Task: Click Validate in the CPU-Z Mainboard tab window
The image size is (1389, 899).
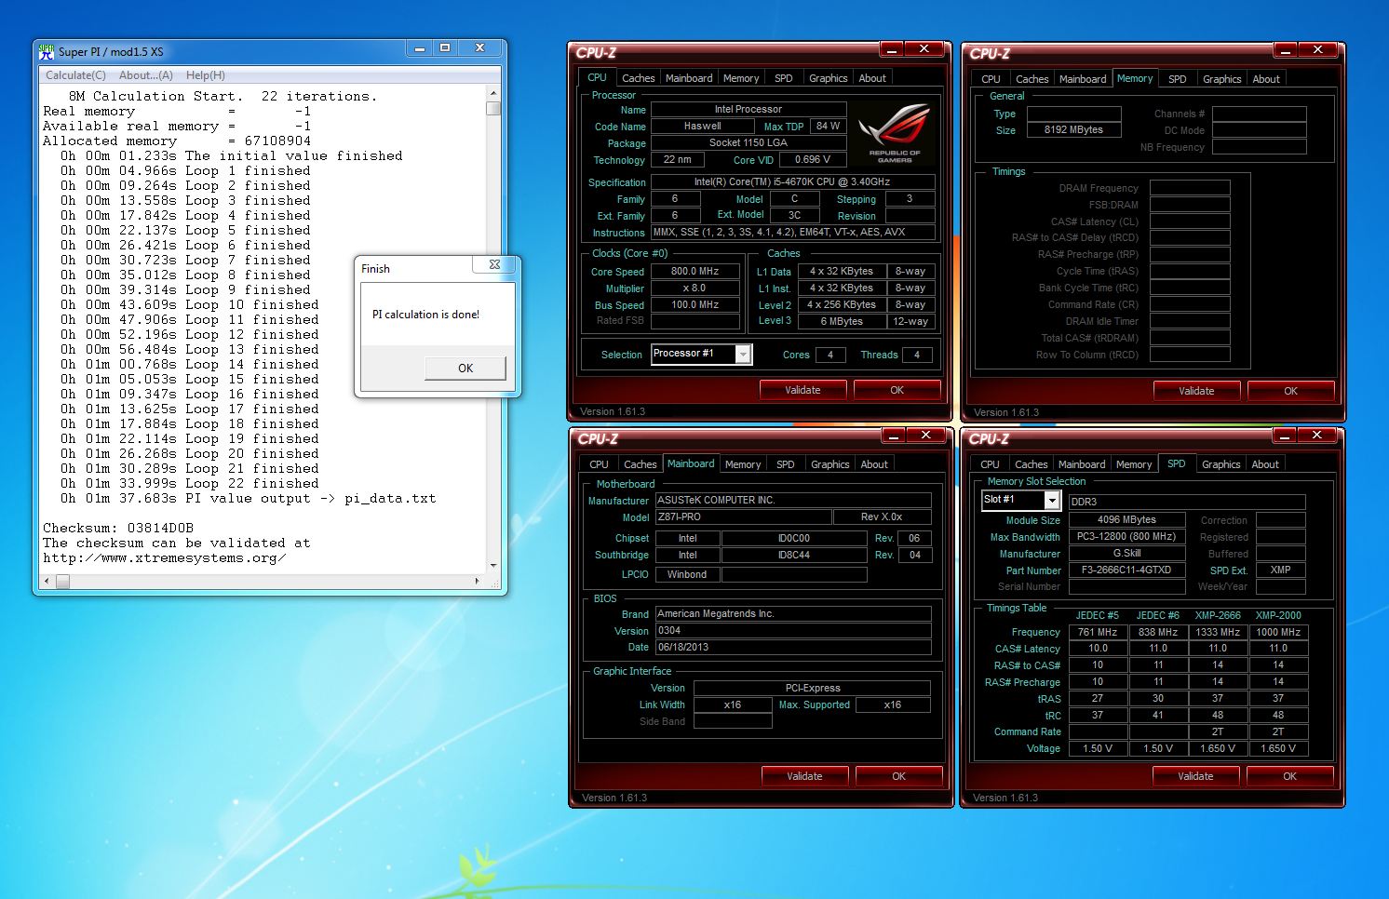Action: click(x=804, y=776)
